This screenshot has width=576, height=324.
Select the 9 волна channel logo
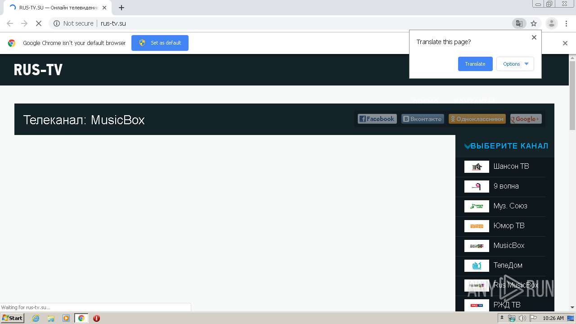click(477, 186)
